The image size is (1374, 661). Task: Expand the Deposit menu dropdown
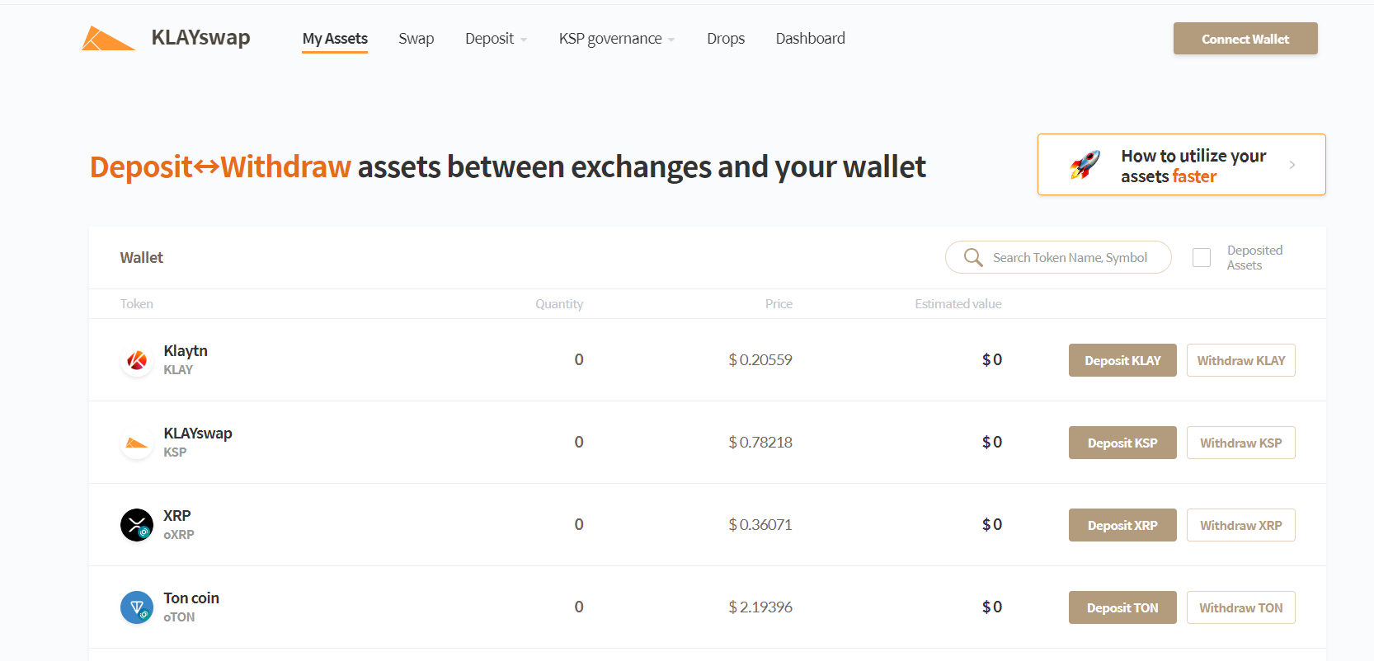tap(496, 39)
